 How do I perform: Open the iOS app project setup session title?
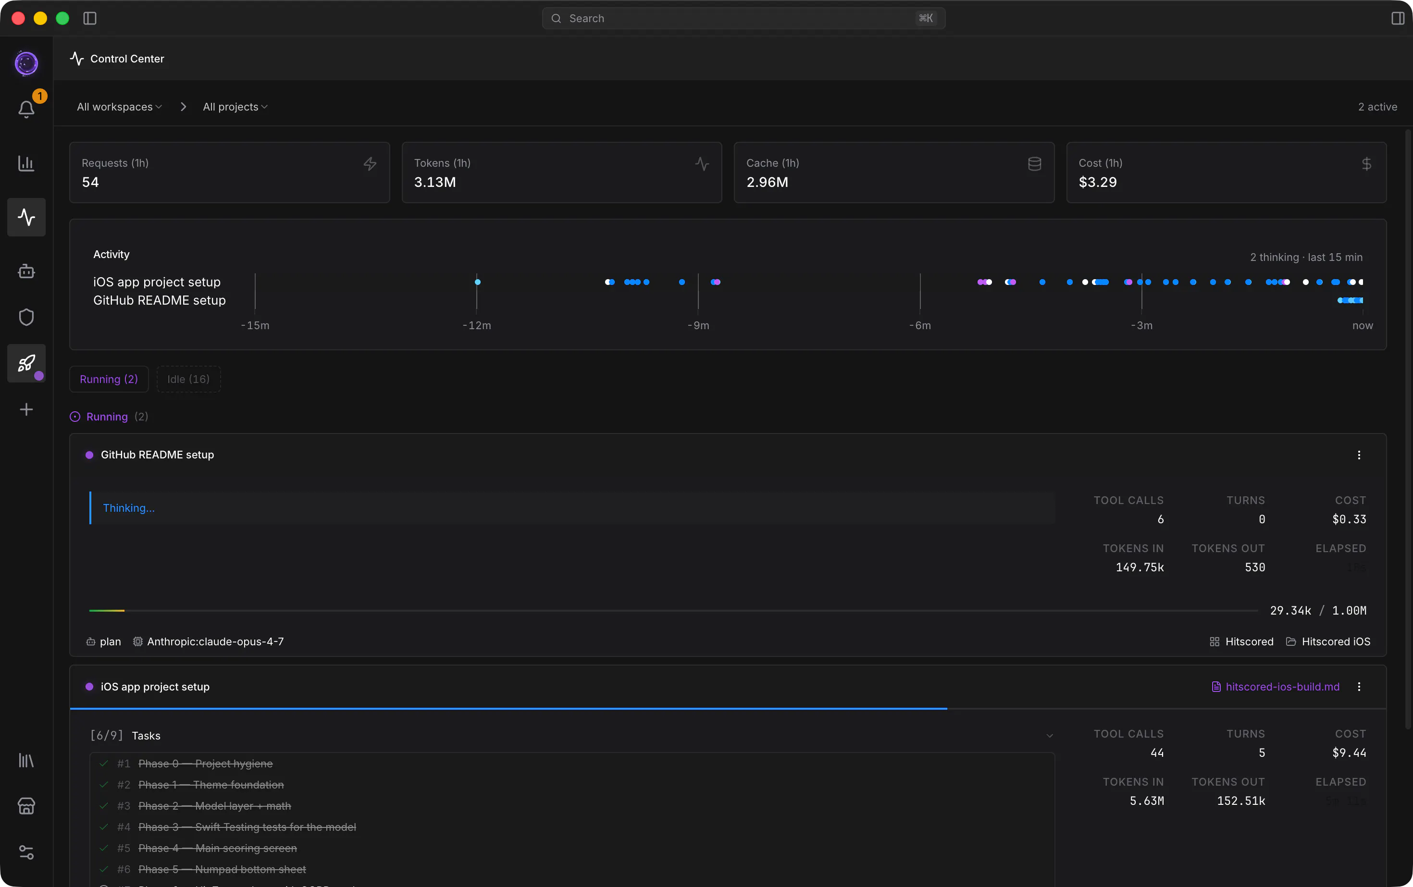[155, 686]
